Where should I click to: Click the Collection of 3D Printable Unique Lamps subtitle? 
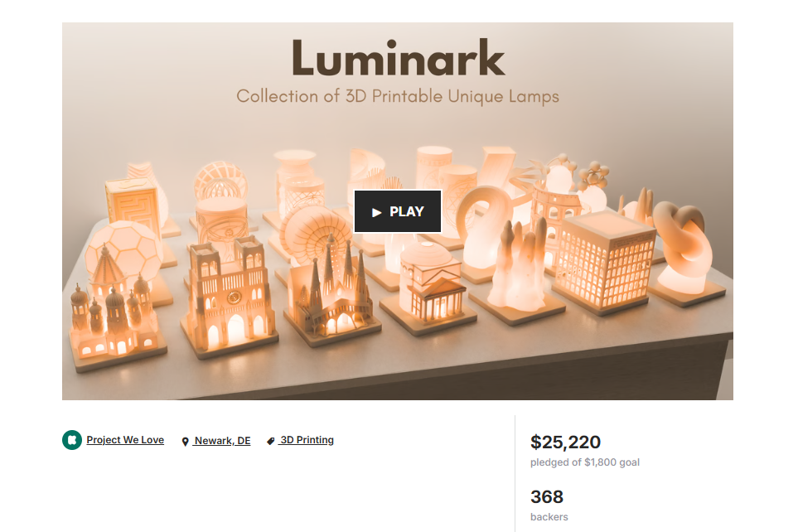(x=398, y=97)
